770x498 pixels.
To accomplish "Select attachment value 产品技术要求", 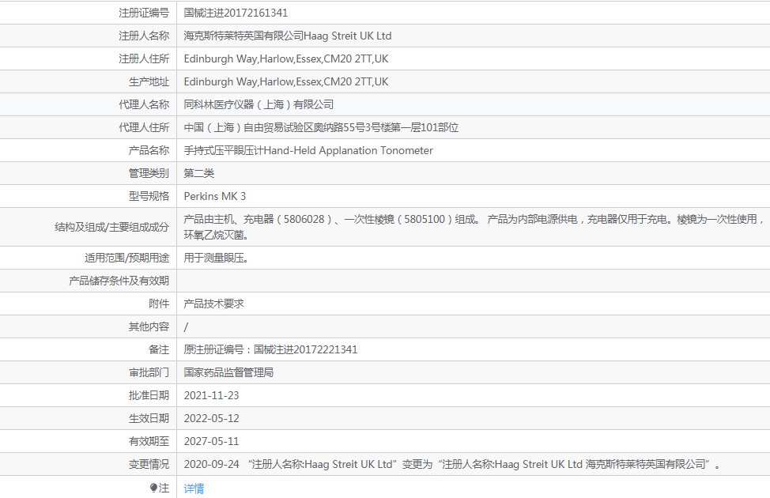I will coord(213,304).
